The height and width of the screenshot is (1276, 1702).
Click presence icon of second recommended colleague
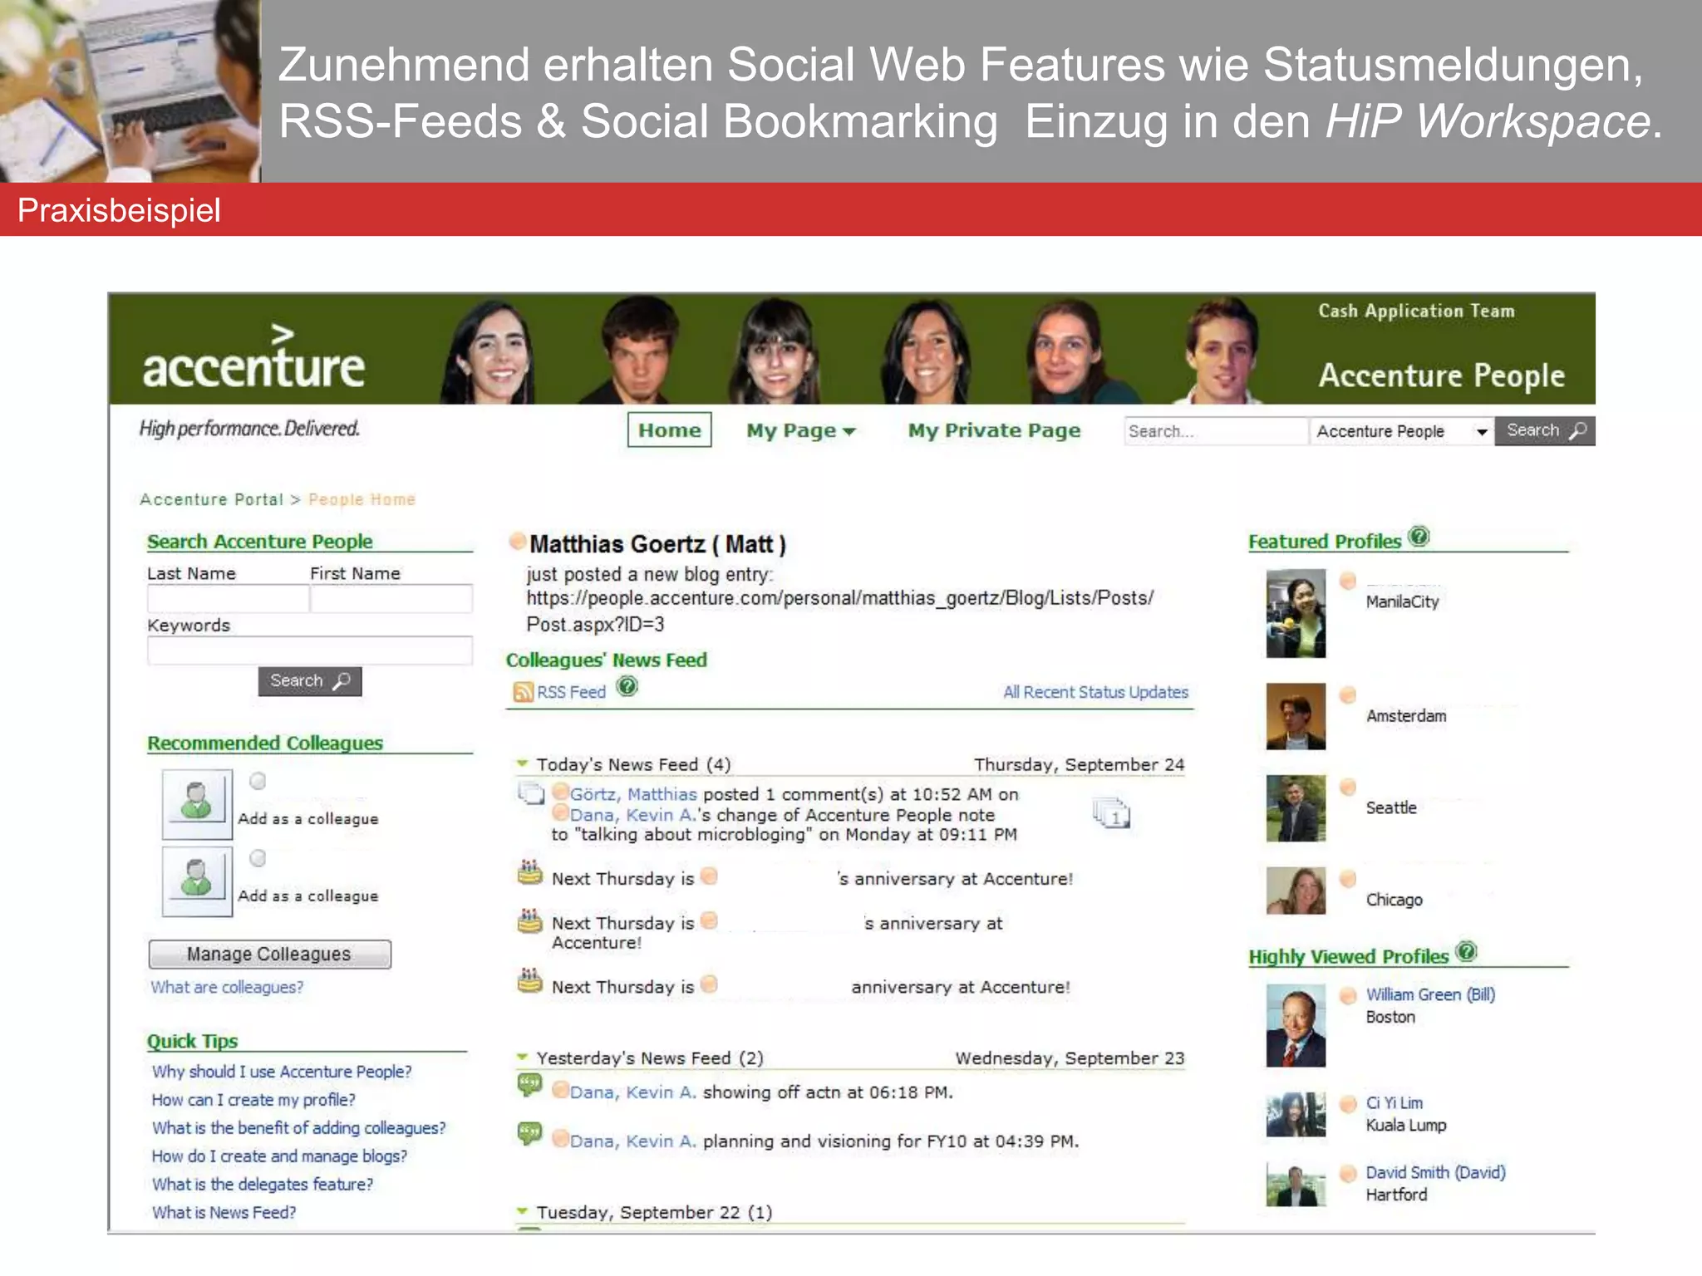(258, 858)
